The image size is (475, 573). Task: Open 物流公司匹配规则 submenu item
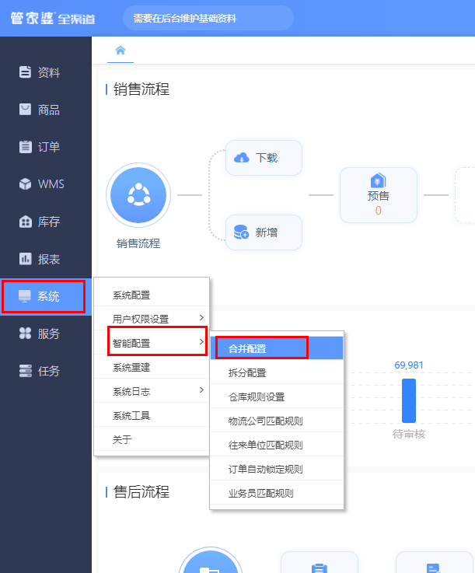(x=277, y=421)
